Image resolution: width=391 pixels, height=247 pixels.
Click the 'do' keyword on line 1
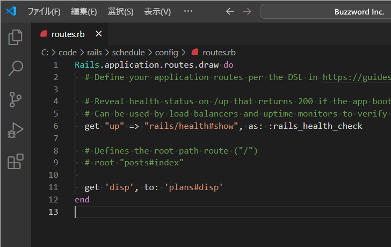(x=228, y=65)
